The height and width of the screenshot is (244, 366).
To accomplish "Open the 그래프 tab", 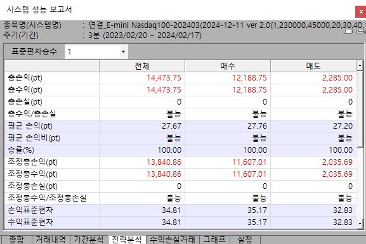I will [x=214, y=240].
